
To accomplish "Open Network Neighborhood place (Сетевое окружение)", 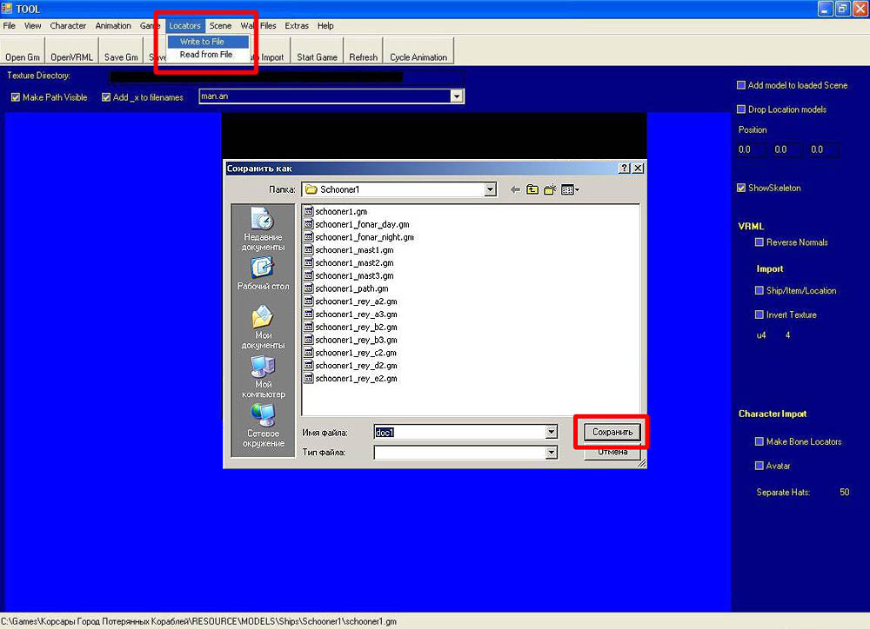I will (263, 426).
